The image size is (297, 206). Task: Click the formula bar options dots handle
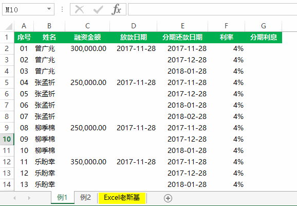pyautogui.click(x=62, y=9)
